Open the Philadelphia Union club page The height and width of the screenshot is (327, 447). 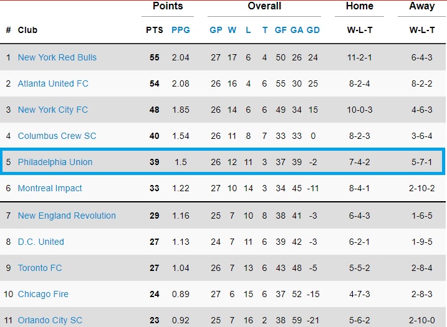tap(55, 162)
